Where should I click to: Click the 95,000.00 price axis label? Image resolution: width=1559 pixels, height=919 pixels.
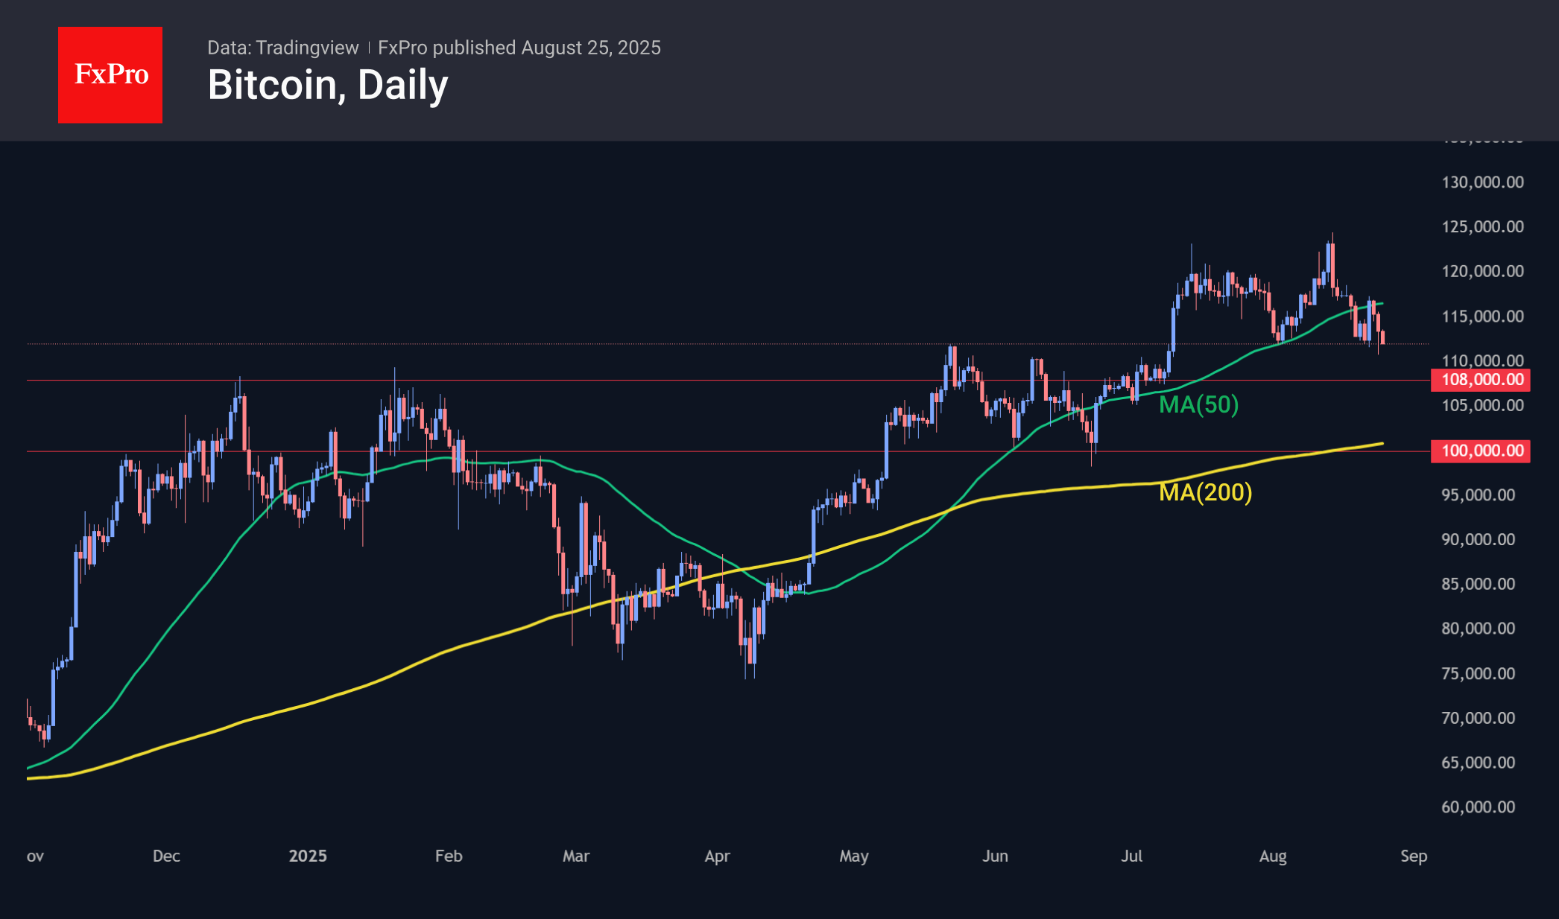pos(1478,495)
